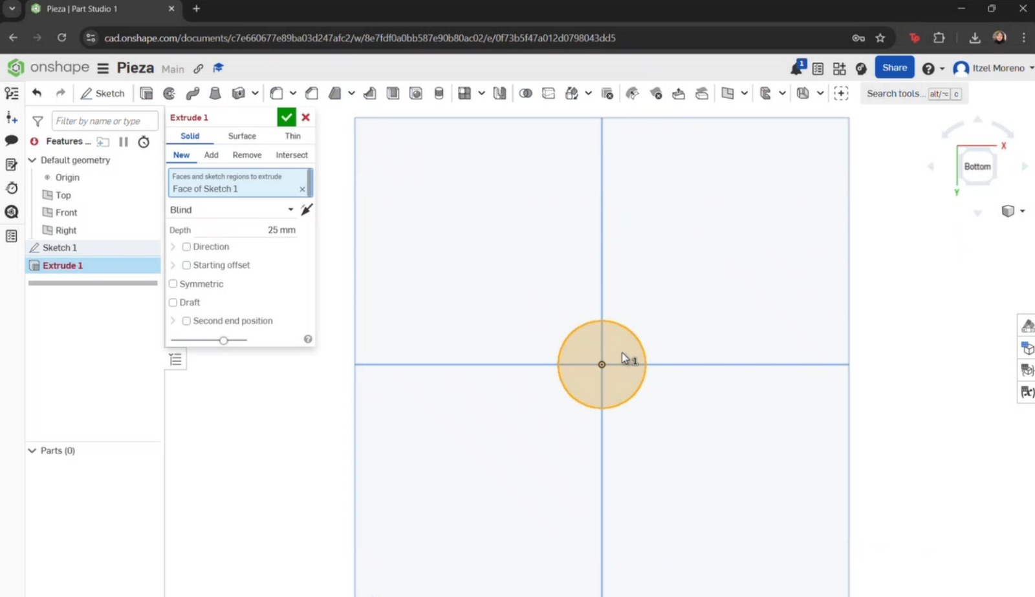Check the Second end position option
Image resolution: width=1035 pixels, height=597 pixels.
coord(186,320)
